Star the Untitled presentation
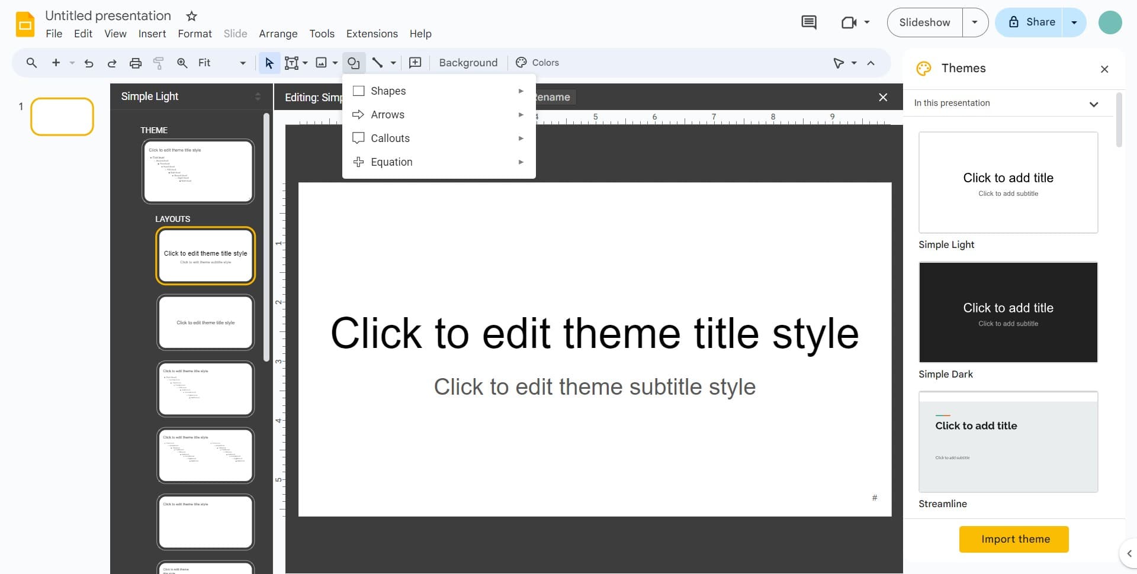1137x574 pixels. tap(191, 16)
